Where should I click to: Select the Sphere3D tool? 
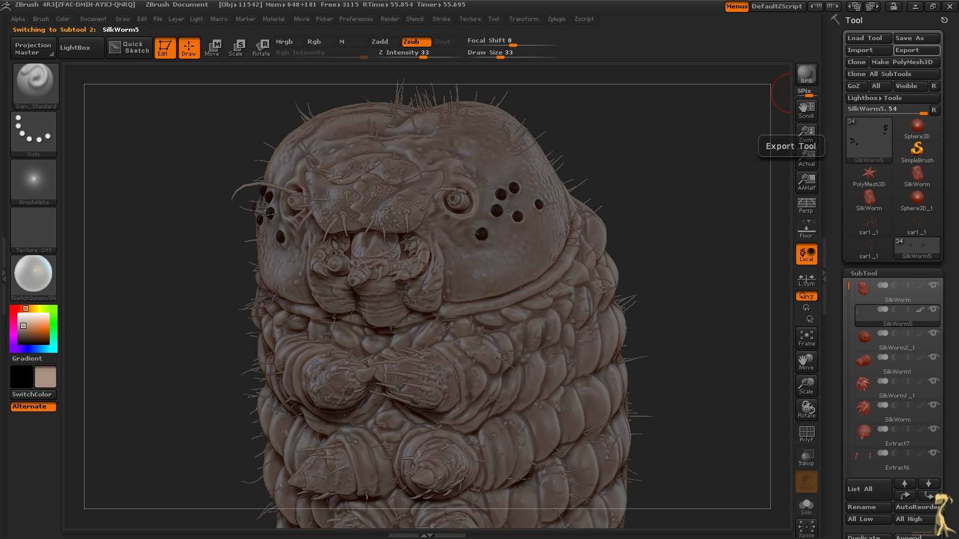click(x=917, y=128)
